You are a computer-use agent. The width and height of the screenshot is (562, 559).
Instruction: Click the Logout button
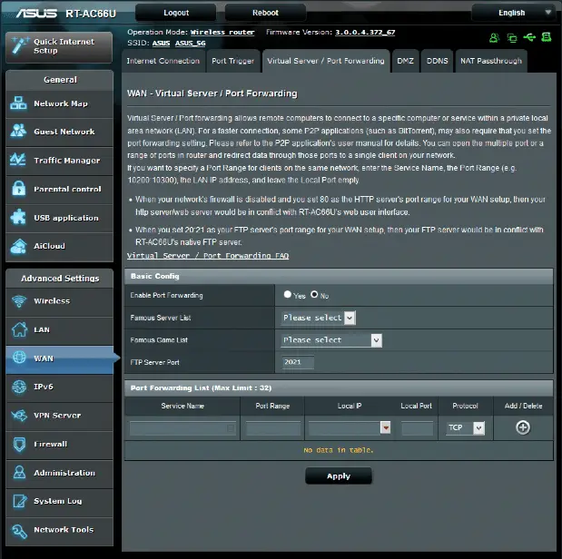pyautogui.click(x=176, y=13)
